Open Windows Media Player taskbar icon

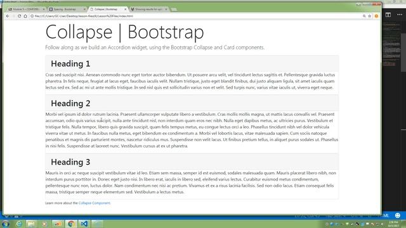[x=44, y=224]
